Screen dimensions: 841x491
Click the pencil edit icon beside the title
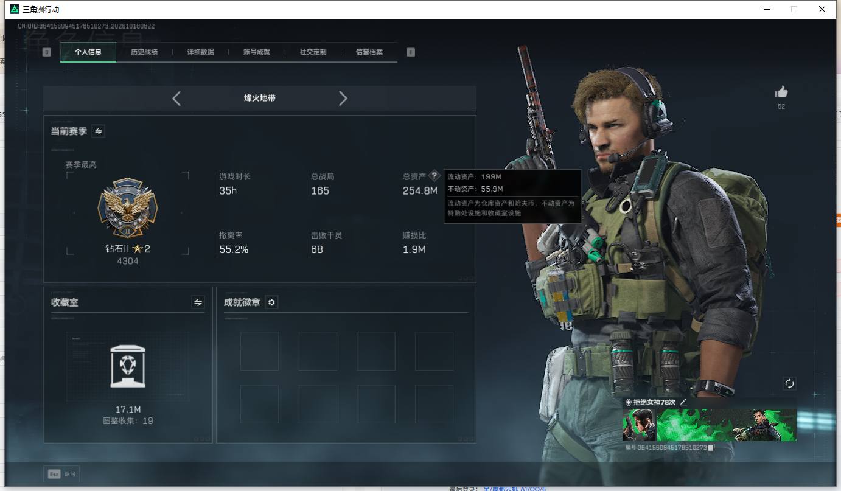683,402
